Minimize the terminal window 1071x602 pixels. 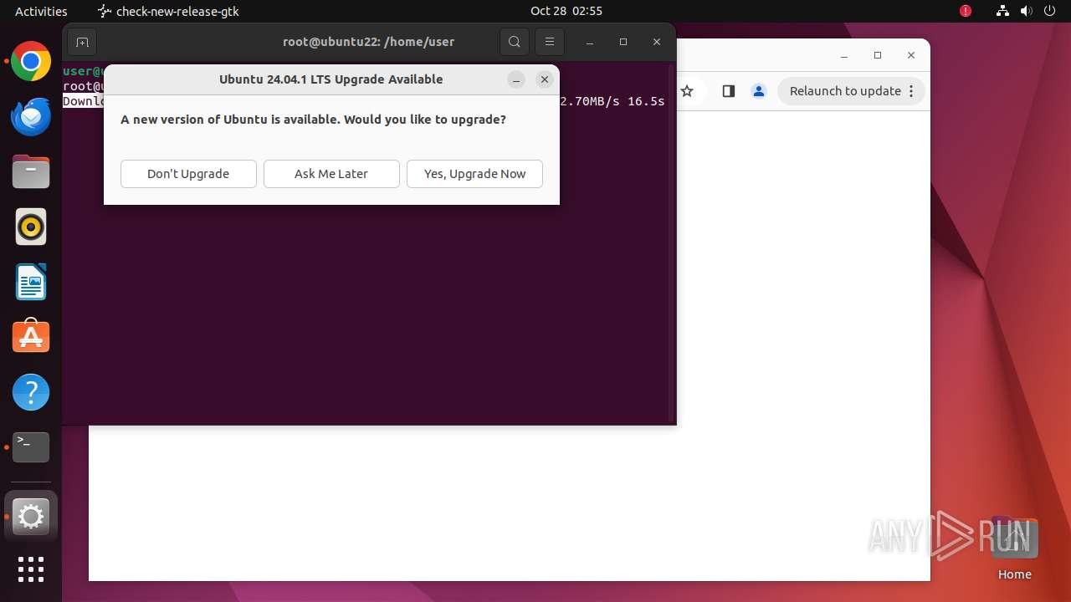pyautogui.click(x=590, y=42)
